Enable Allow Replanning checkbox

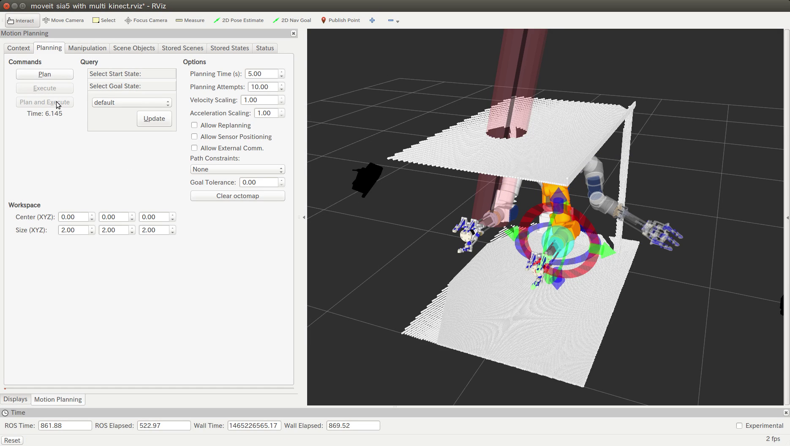click(x=194, y=125)
